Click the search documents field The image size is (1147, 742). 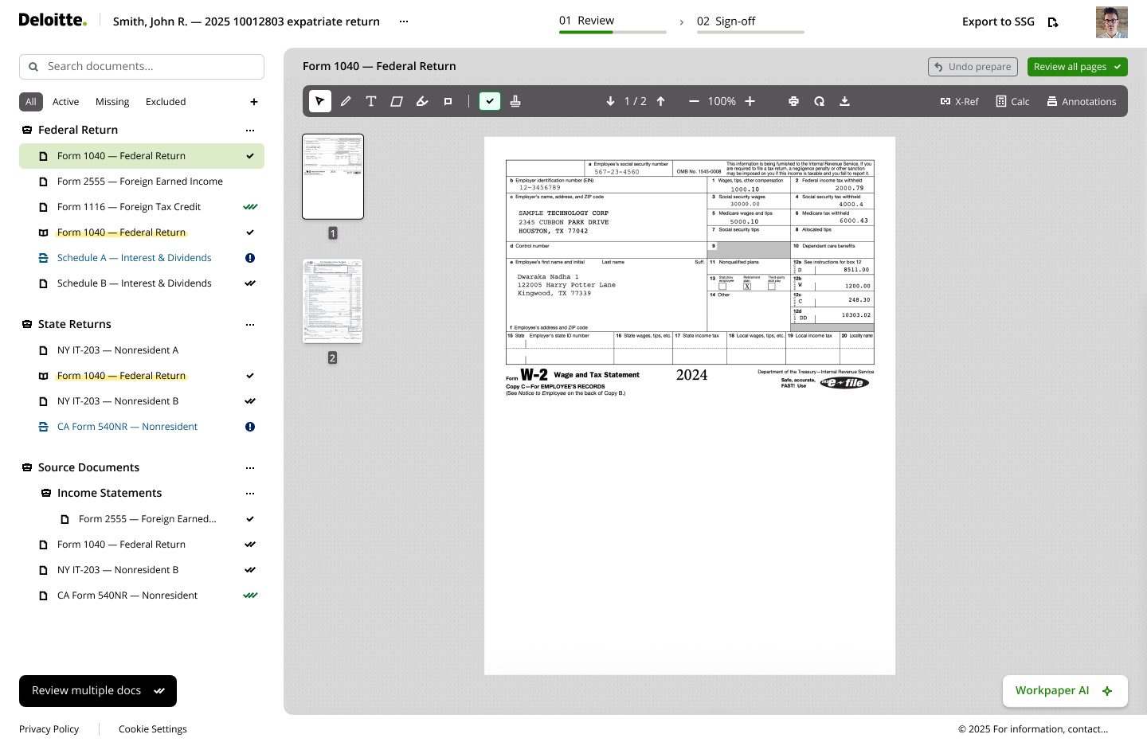(142, 67)
